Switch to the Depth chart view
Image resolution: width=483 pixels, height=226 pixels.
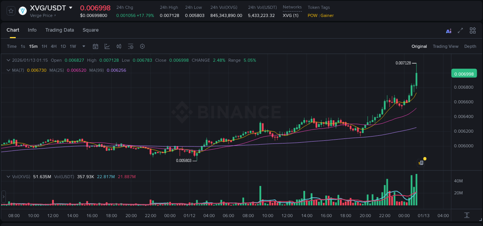click(x=470, y=46)
